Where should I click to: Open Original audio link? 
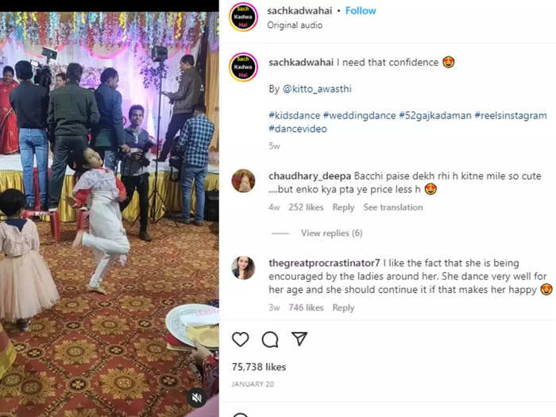tap(295, 25)
